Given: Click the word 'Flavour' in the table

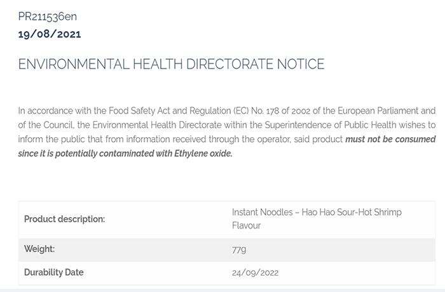Looking at the screenshot, I should tap(247, 225).
